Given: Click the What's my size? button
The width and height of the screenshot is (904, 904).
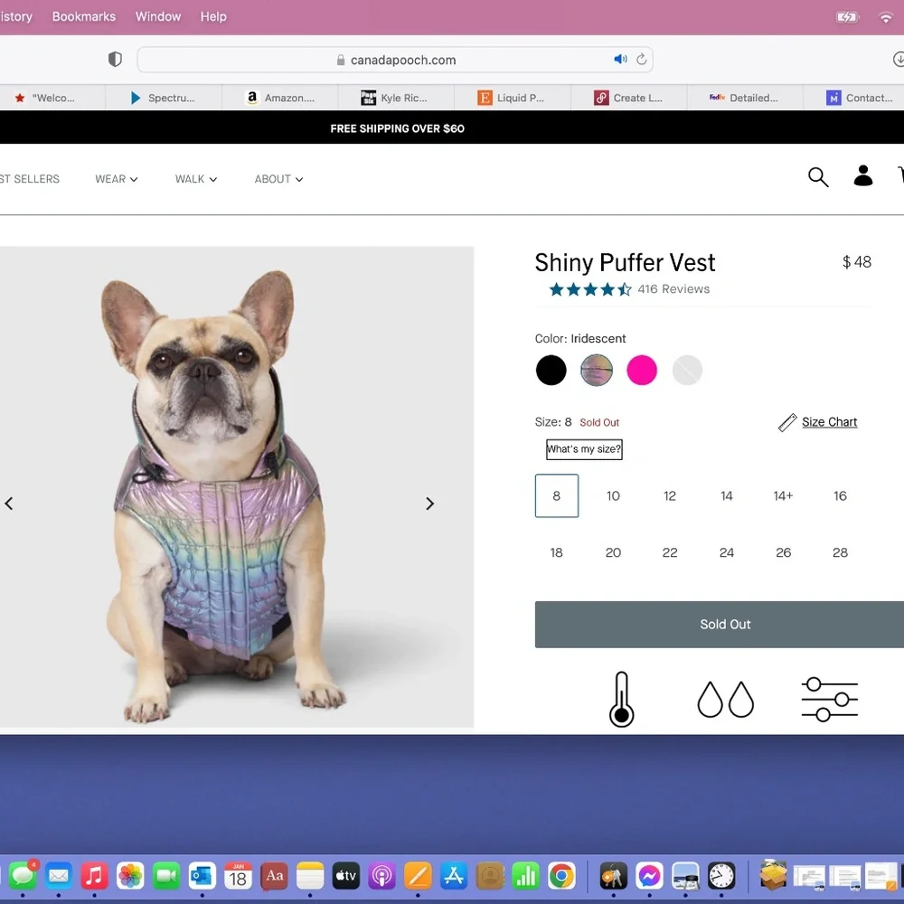Looking at the screenshot, I should tap(584, 449).
